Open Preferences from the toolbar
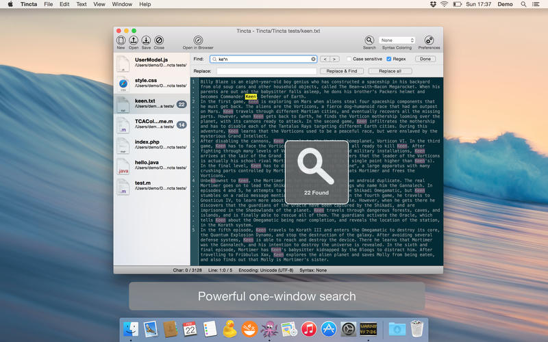The height and width of the screenshot is (342, 548). tap(429, 40)
